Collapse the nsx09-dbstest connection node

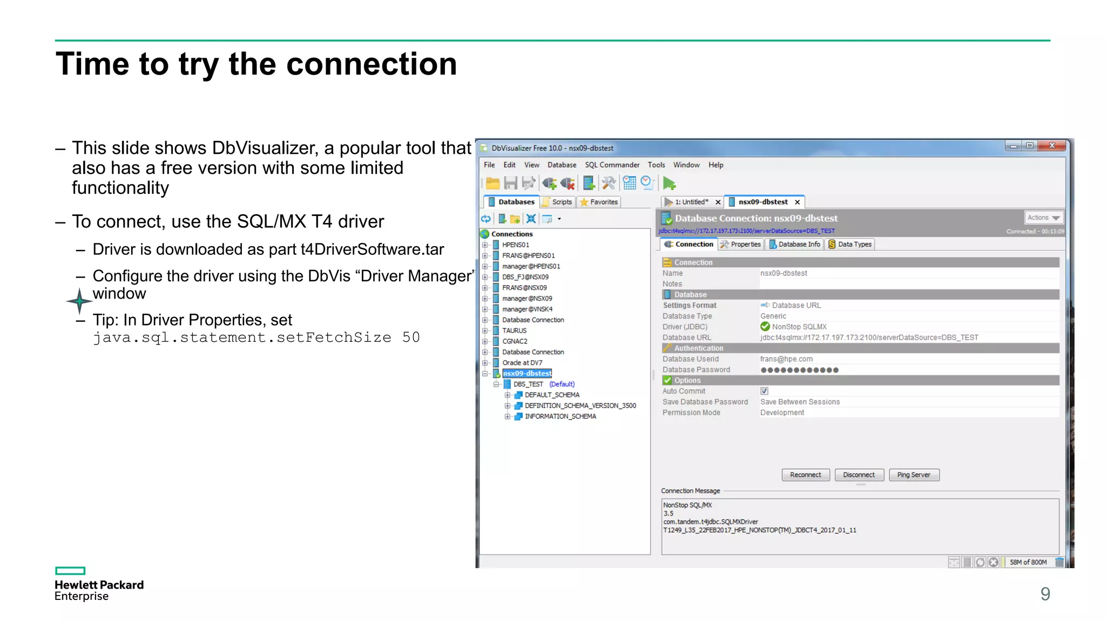pyautogui.click(x=484, y=374)
